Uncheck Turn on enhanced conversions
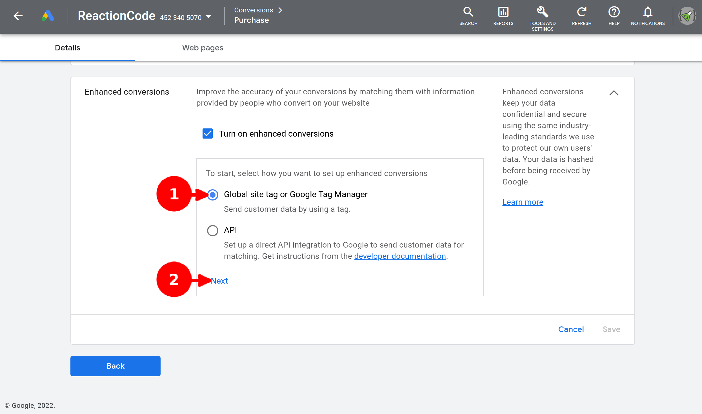The height and width of the screenshot is (414, 702). [x=208, y=133]
